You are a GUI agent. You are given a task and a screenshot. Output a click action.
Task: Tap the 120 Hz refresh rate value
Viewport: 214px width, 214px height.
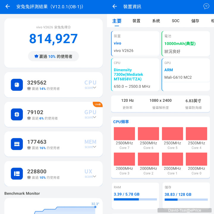coord(128,100)
